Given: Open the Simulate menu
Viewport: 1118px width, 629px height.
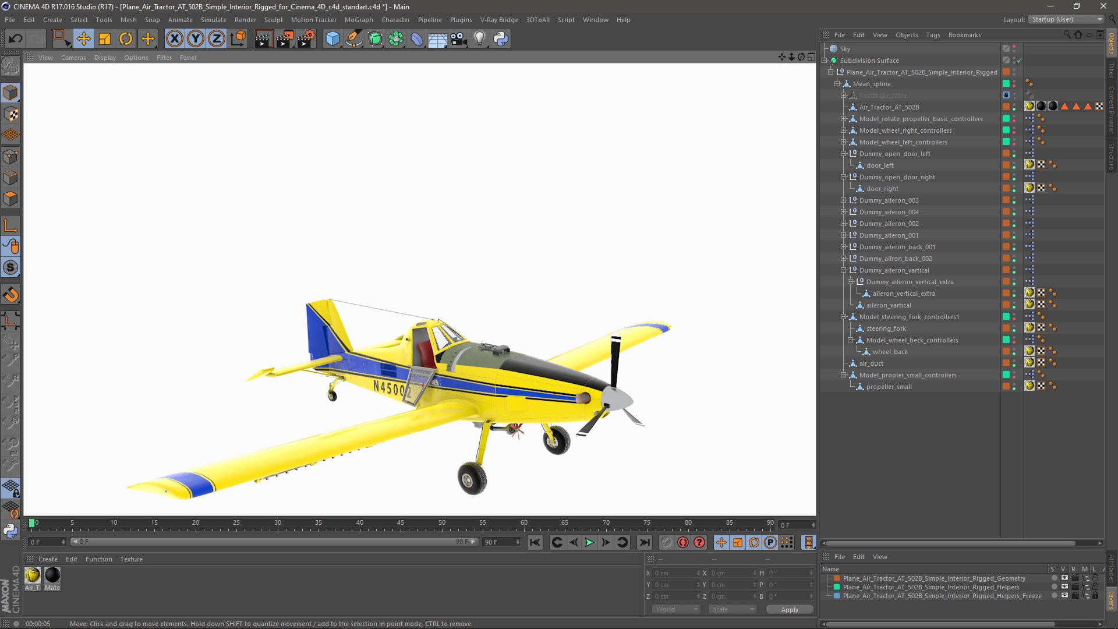Looking at the screenshot, I should pos(213,20).
